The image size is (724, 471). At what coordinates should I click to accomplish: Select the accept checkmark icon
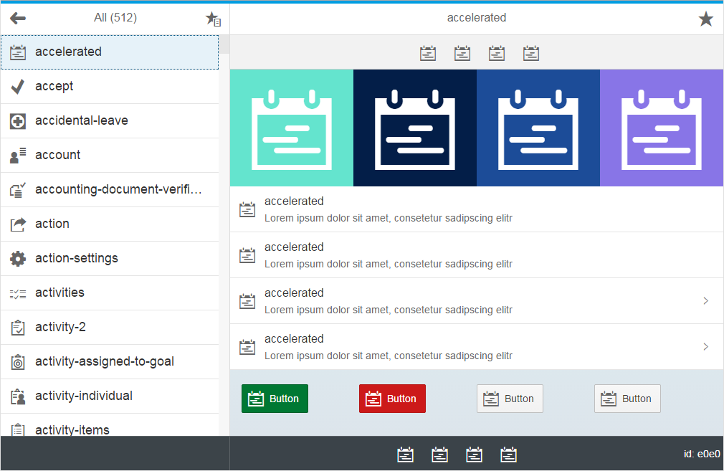(18, 86)
